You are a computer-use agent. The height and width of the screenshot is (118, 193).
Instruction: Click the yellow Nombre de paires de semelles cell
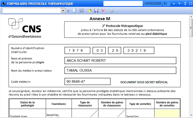coord(167,113)
